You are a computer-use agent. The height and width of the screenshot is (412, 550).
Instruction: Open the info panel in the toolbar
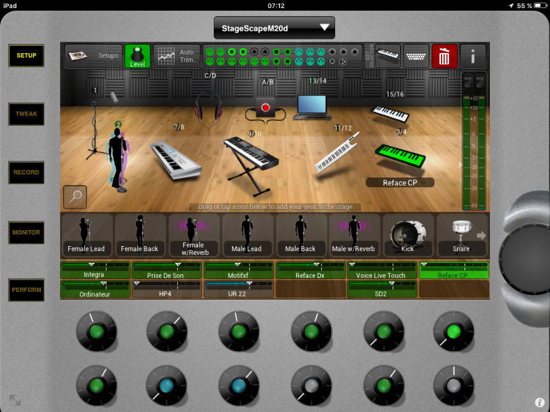[x=473, y=57]
